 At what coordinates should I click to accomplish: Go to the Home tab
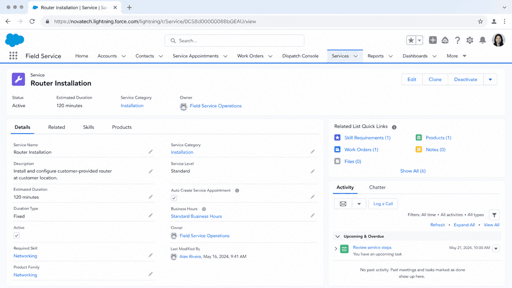[82, 56]
